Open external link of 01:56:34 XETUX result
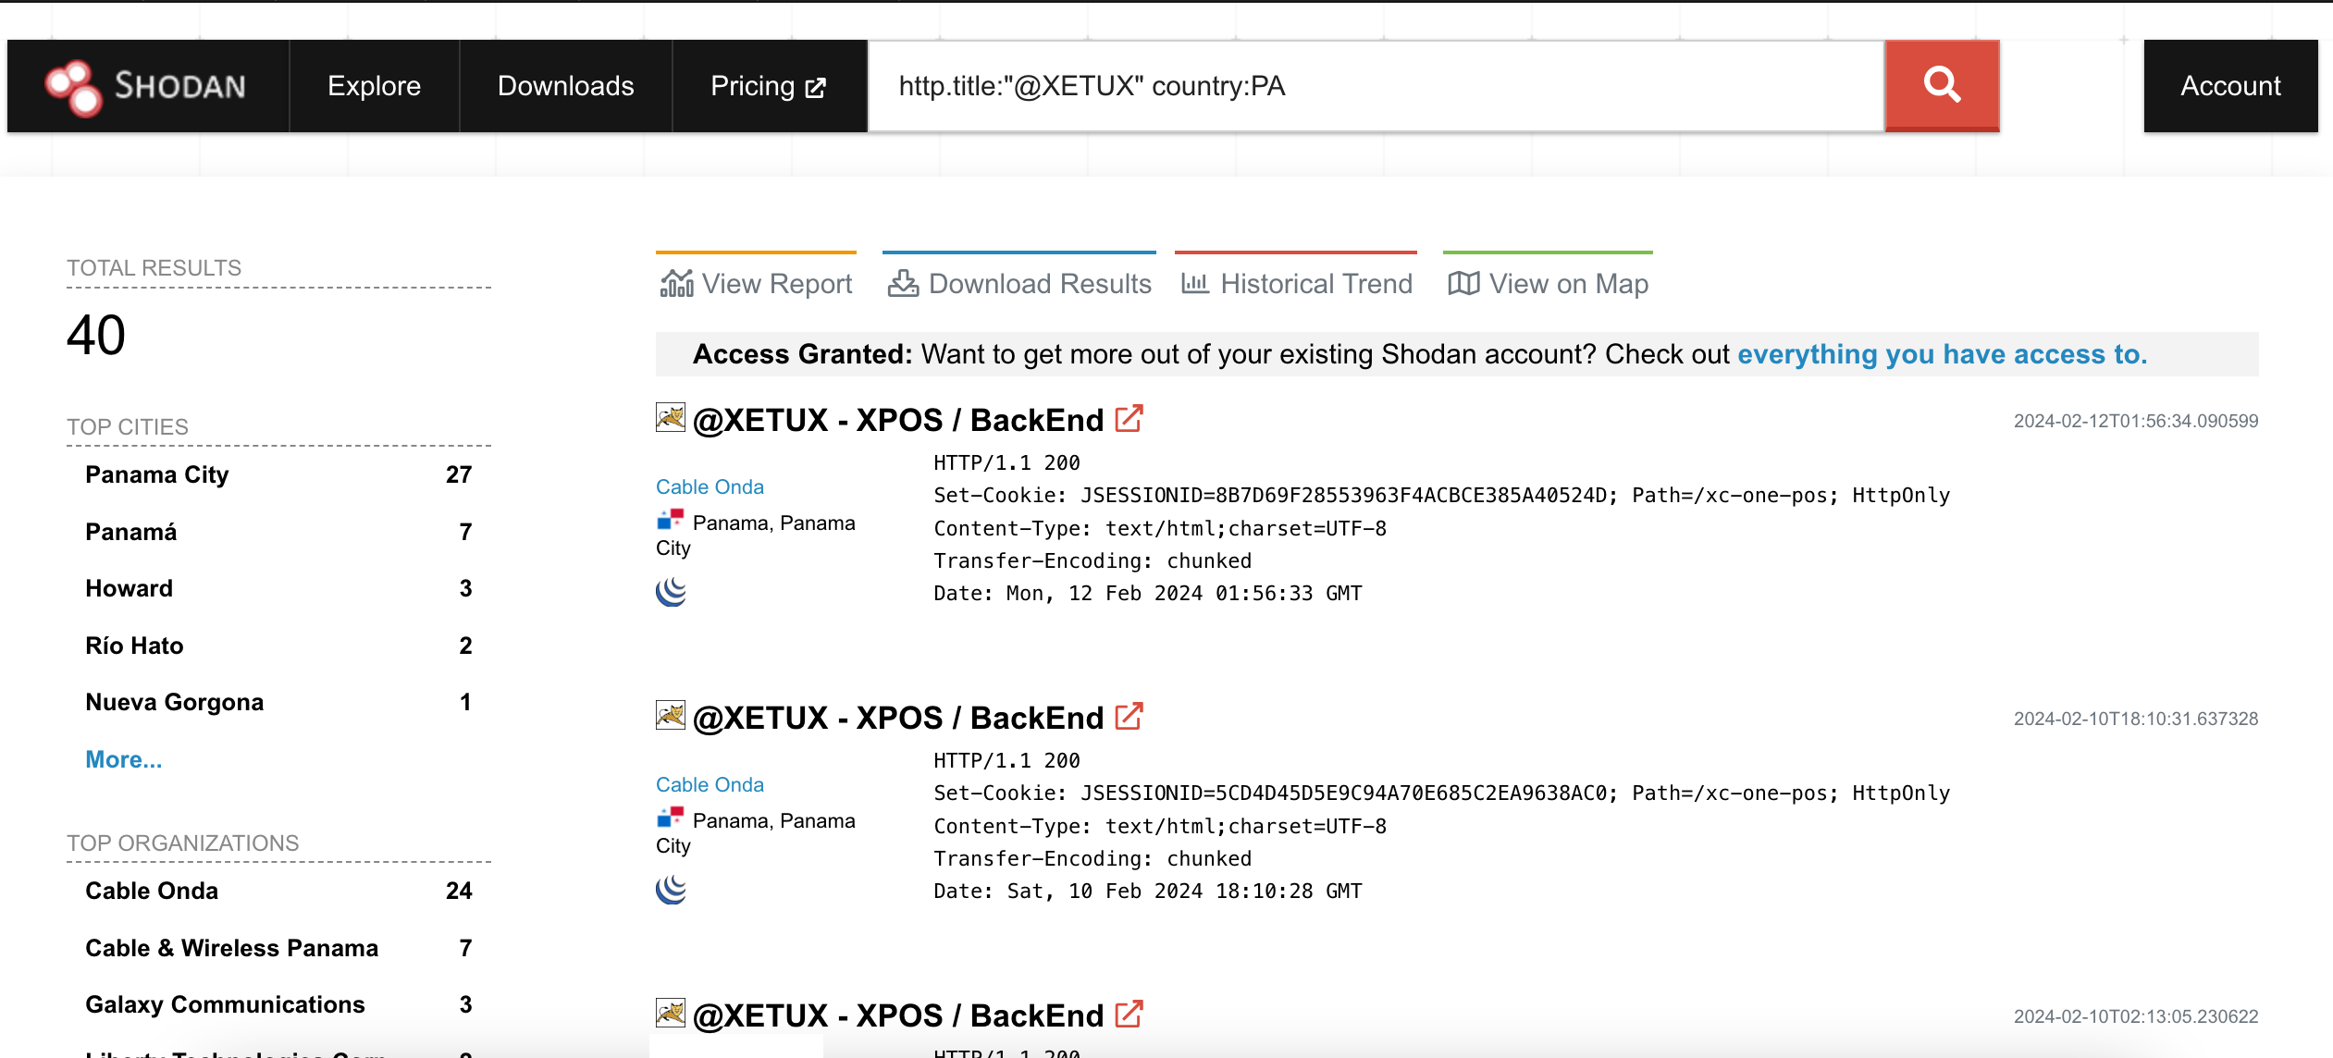Viewport: 2333px width, 1058px height. click(x=1129, y=420)
